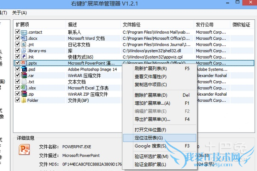The image size is (257, 171).
Task: Click the appwiz.cpl file path cell
Action: (152, 57)
